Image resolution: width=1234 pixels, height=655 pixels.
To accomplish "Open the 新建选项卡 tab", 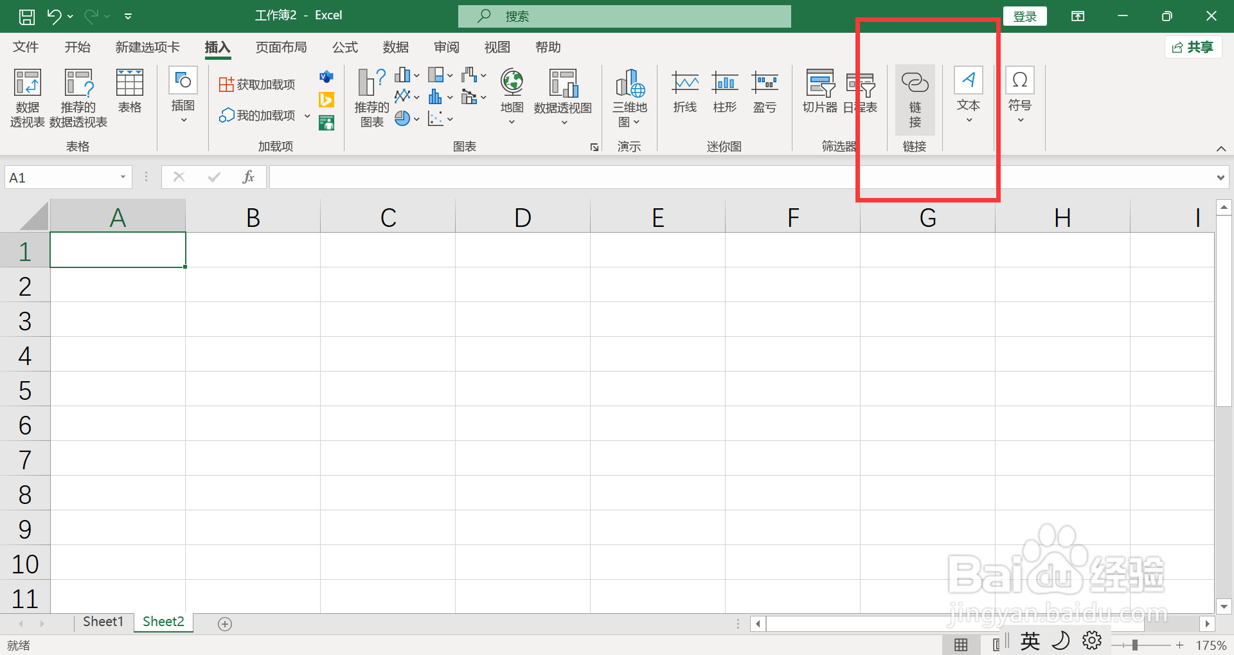I will tap(148, 47).
